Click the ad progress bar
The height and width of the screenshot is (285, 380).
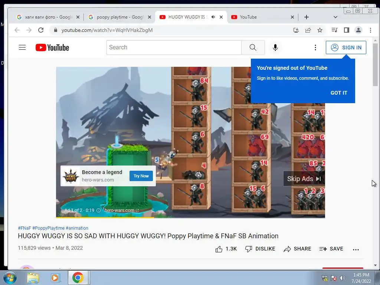pos(190,217)
